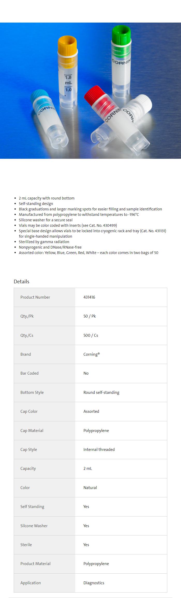This screenshot has height=598, width=181.
Task: Click the Cap Color value Assorted
Action: coord(91,411)
